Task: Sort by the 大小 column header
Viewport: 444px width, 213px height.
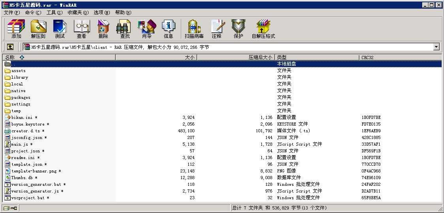Action: click(x=156, y=57)
